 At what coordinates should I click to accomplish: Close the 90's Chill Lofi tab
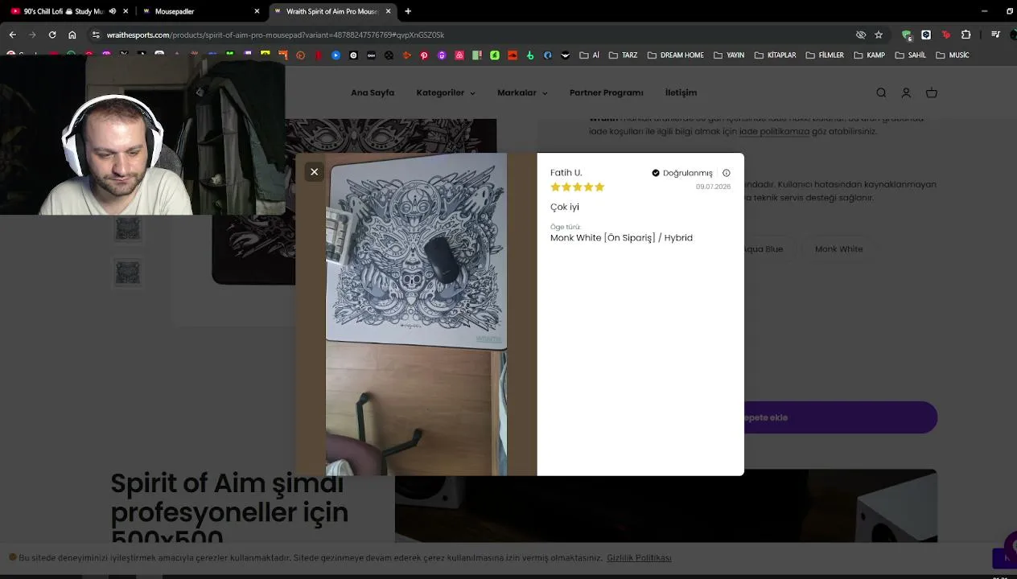126,11
